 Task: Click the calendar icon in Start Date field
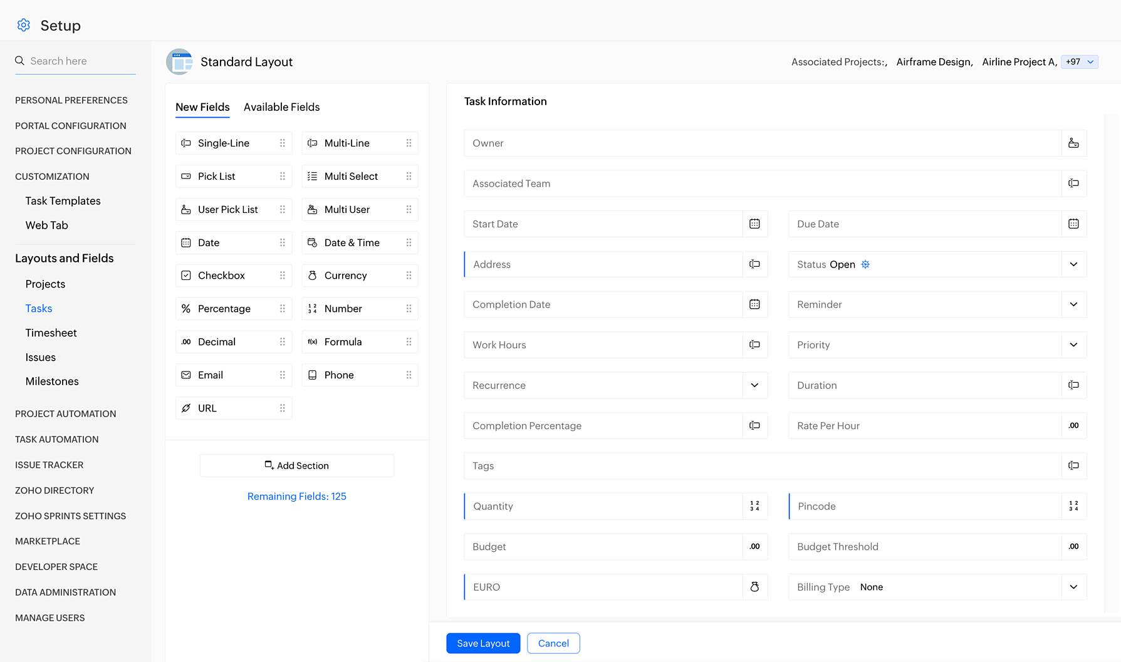click(x=754, y=224)
